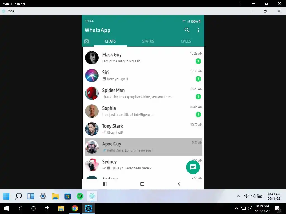286x214 pixels.
Task: Click unread badge on Sophia chat
Action: [198, 115]
